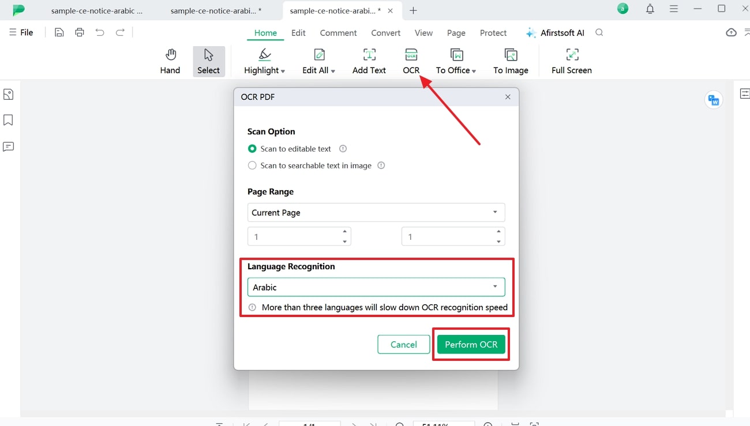This screenshot has width=750, height=426.
Task: Redo the last action
Action: (120, 32)
